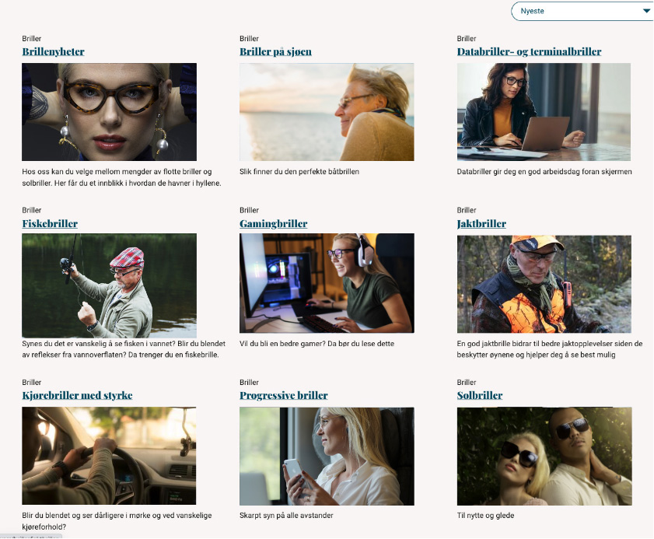Click the woman with cat-eye glasses thumbnail

(110, 112)
